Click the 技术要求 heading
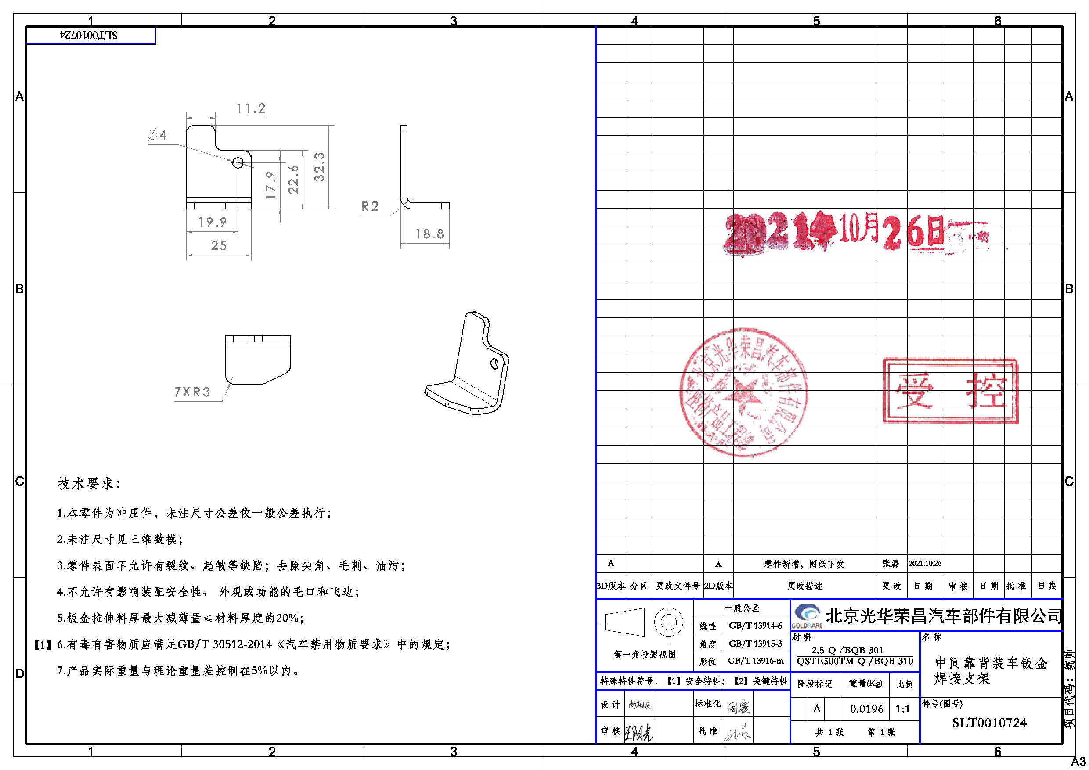This screenshot has height=770, width=1089. (x=89, y=484)
